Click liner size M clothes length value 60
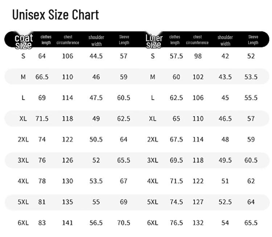This screenshot has height=237, width=272. 176,77
